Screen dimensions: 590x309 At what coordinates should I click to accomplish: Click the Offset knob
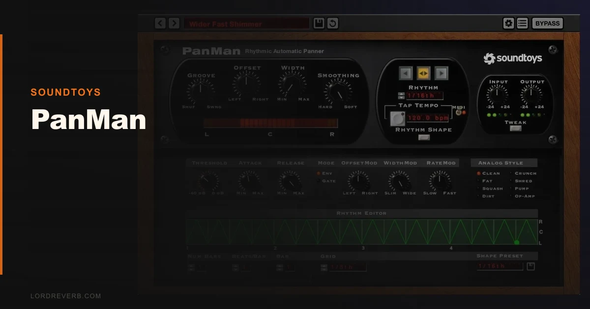(x=246, y=84)
